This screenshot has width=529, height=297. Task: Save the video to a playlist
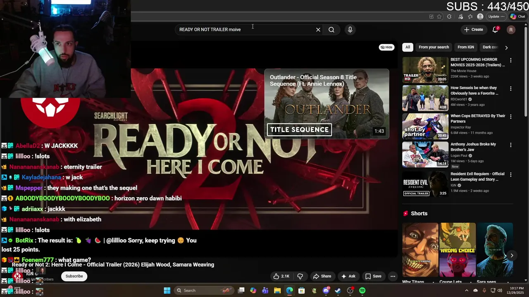coord(373,276)
